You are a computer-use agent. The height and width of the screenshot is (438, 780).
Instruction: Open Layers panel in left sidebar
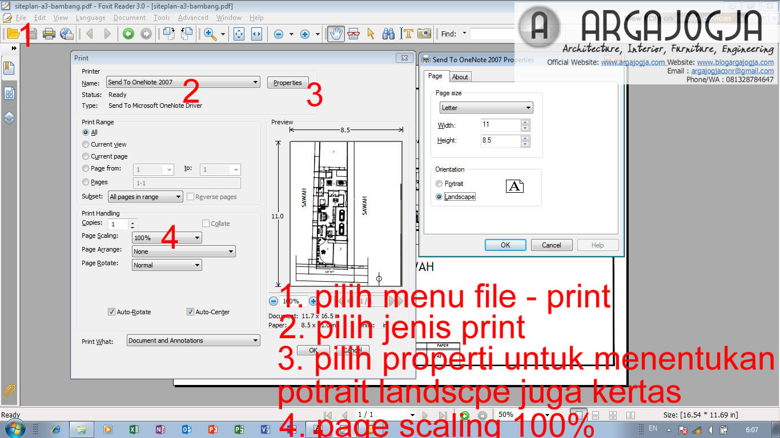[x=9, y=119]
